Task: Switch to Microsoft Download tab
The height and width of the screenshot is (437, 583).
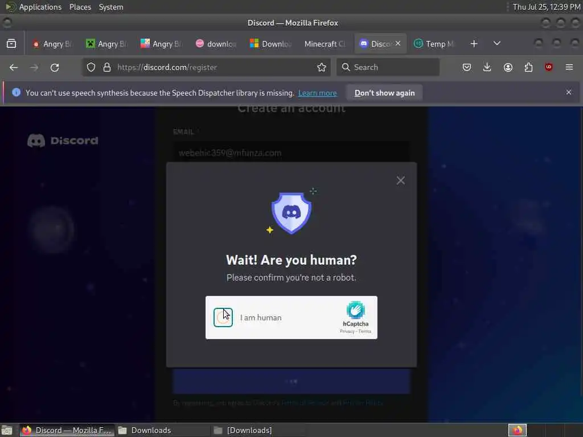Action: [x=270, y=44]
